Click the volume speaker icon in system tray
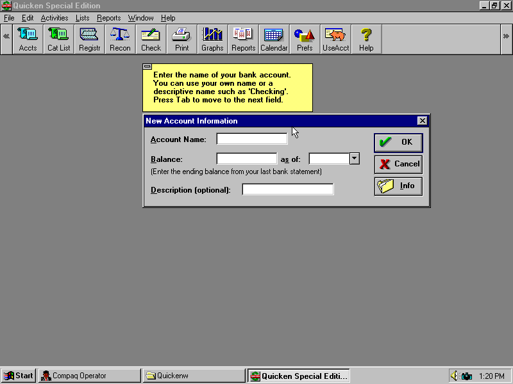513x384 pixels. 455,376
